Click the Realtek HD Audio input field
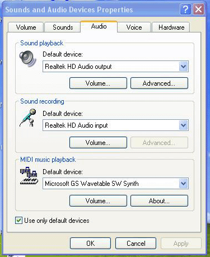Screen dimensions: 210x257 click(x=115, y=125)
